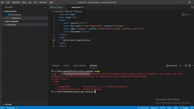The height and width of the screenshot is (109, 194).
Task: Click the title Document line
Action: pyautogui.click(x=76, y=31)
